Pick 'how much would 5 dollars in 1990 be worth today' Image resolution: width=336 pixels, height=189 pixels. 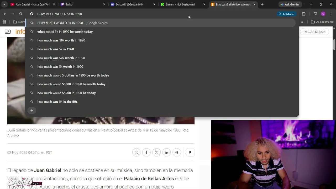(160, 75)
